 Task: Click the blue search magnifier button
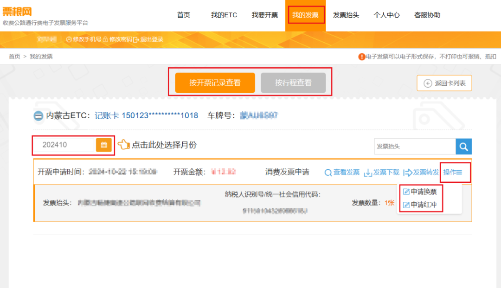463,146
